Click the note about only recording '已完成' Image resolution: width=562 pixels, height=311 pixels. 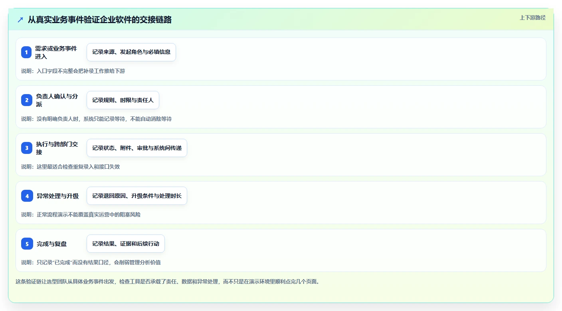coord(91,262)
